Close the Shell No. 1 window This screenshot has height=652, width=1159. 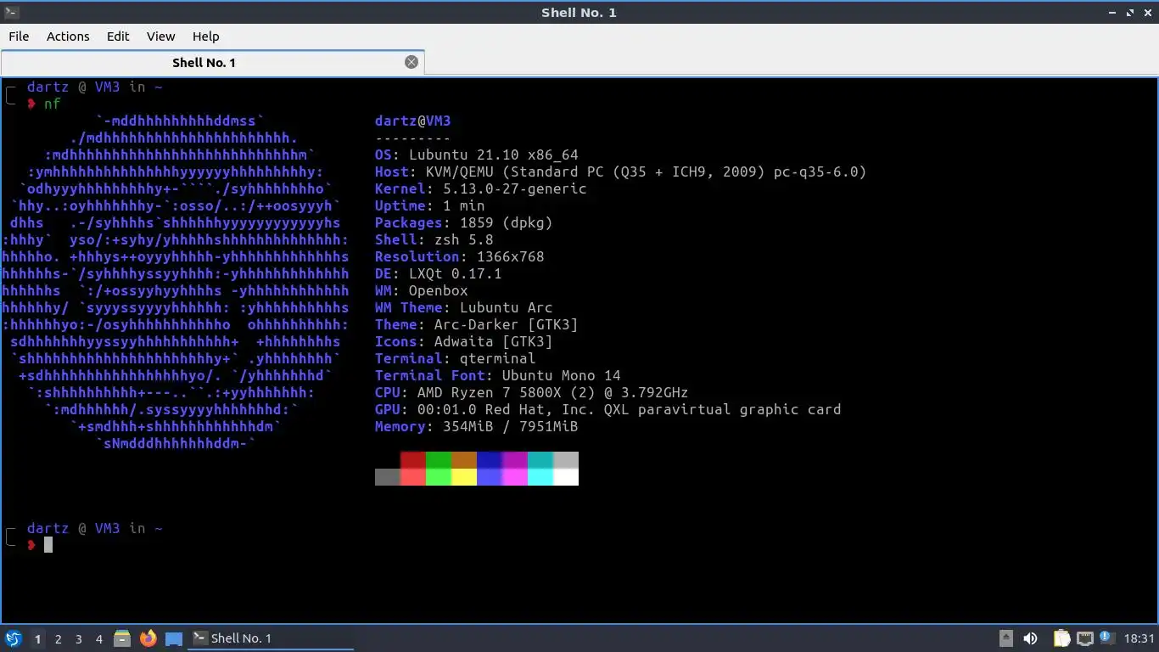pos(1147,13)
